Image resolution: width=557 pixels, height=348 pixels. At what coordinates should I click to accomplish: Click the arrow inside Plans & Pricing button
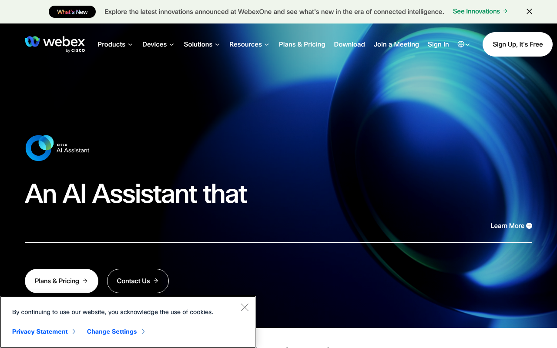point(85,281)
